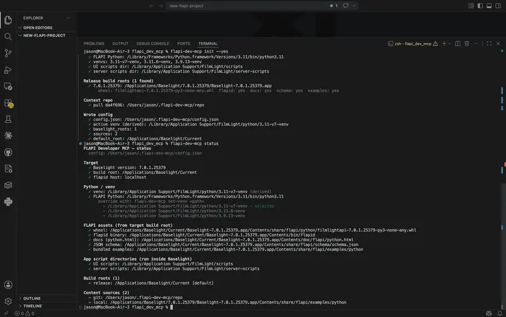
Task: Open the Search view in the activity bar
Action: (8, 37)
